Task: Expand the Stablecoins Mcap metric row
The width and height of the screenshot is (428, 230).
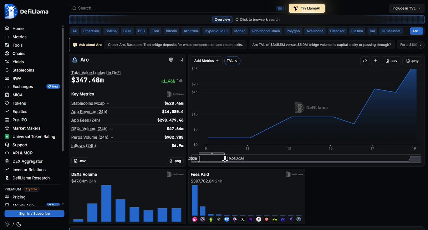Action: point(108,103)
